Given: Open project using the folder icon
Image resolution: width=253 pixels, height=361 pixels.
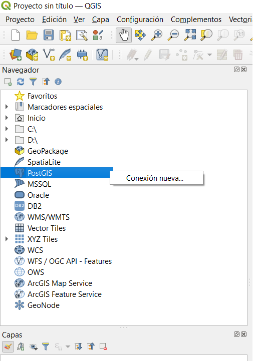Looking at the screenshot, I should click(32, 35).
